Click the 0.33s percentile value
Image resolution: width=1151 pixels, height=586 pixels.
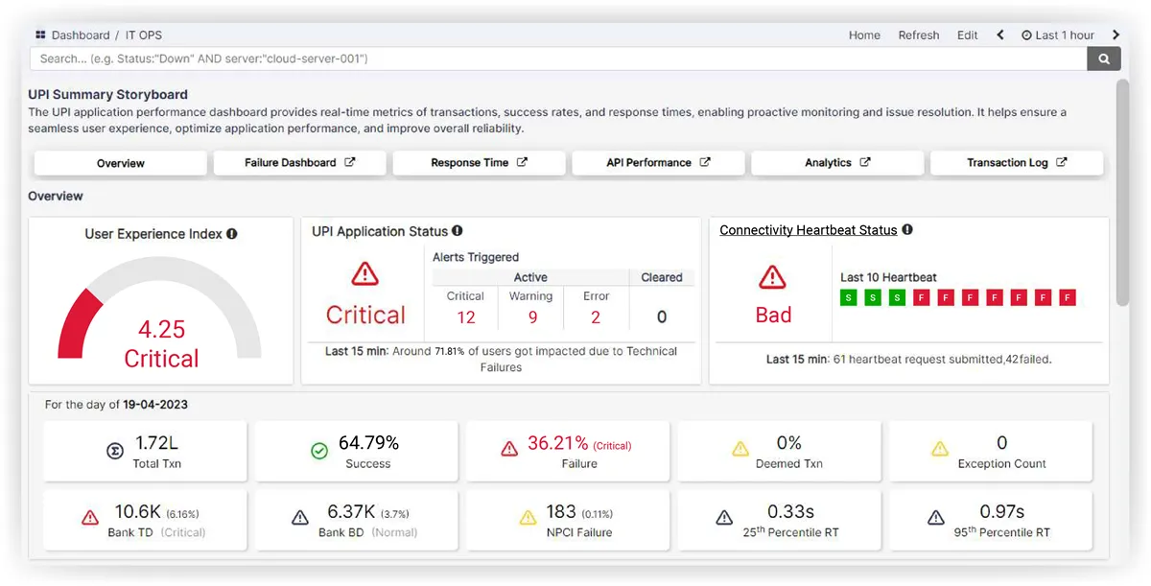point(791,512)
